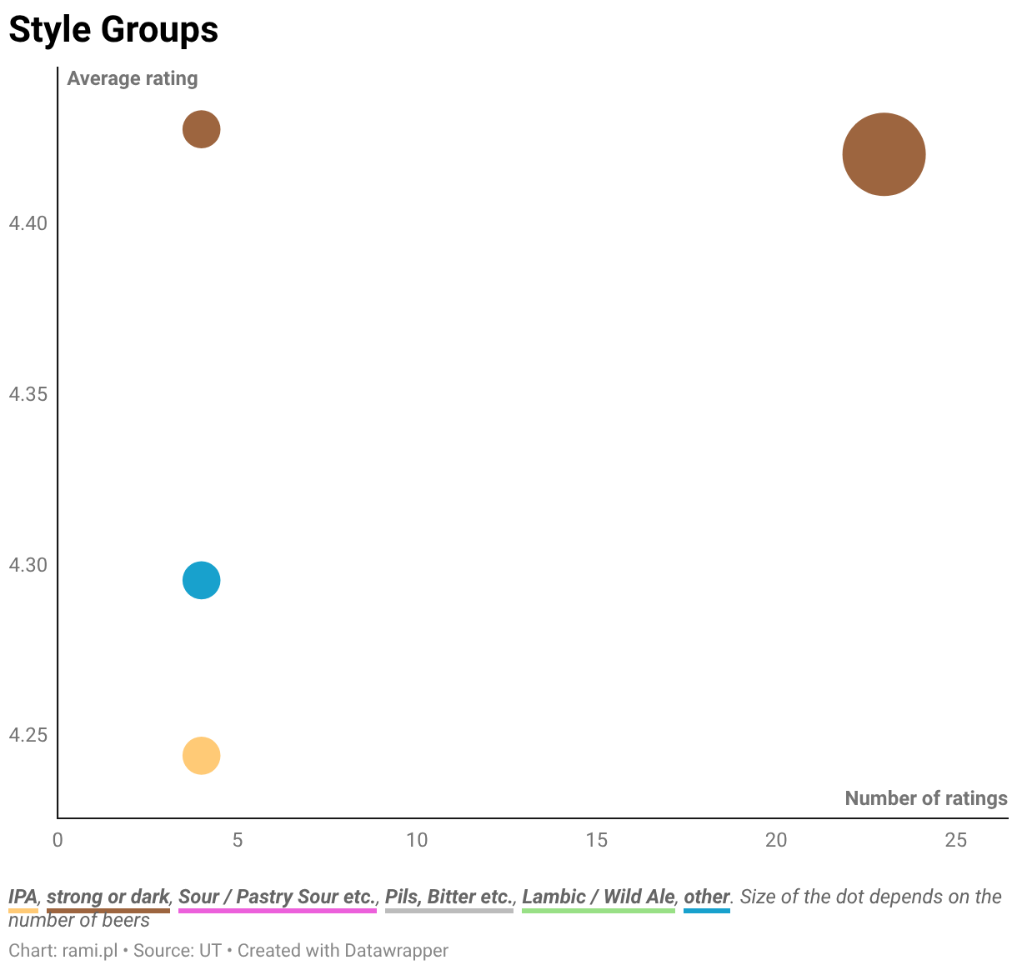Viewport: 1017px width, 970px height.
Task: Select the 'other' legend entry
Action: tap(706, 897)
